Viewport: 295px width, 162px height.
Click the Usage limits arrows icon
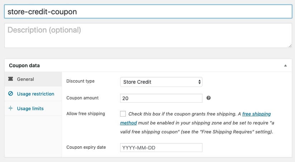pyautogui.click(x=10, y=108)
